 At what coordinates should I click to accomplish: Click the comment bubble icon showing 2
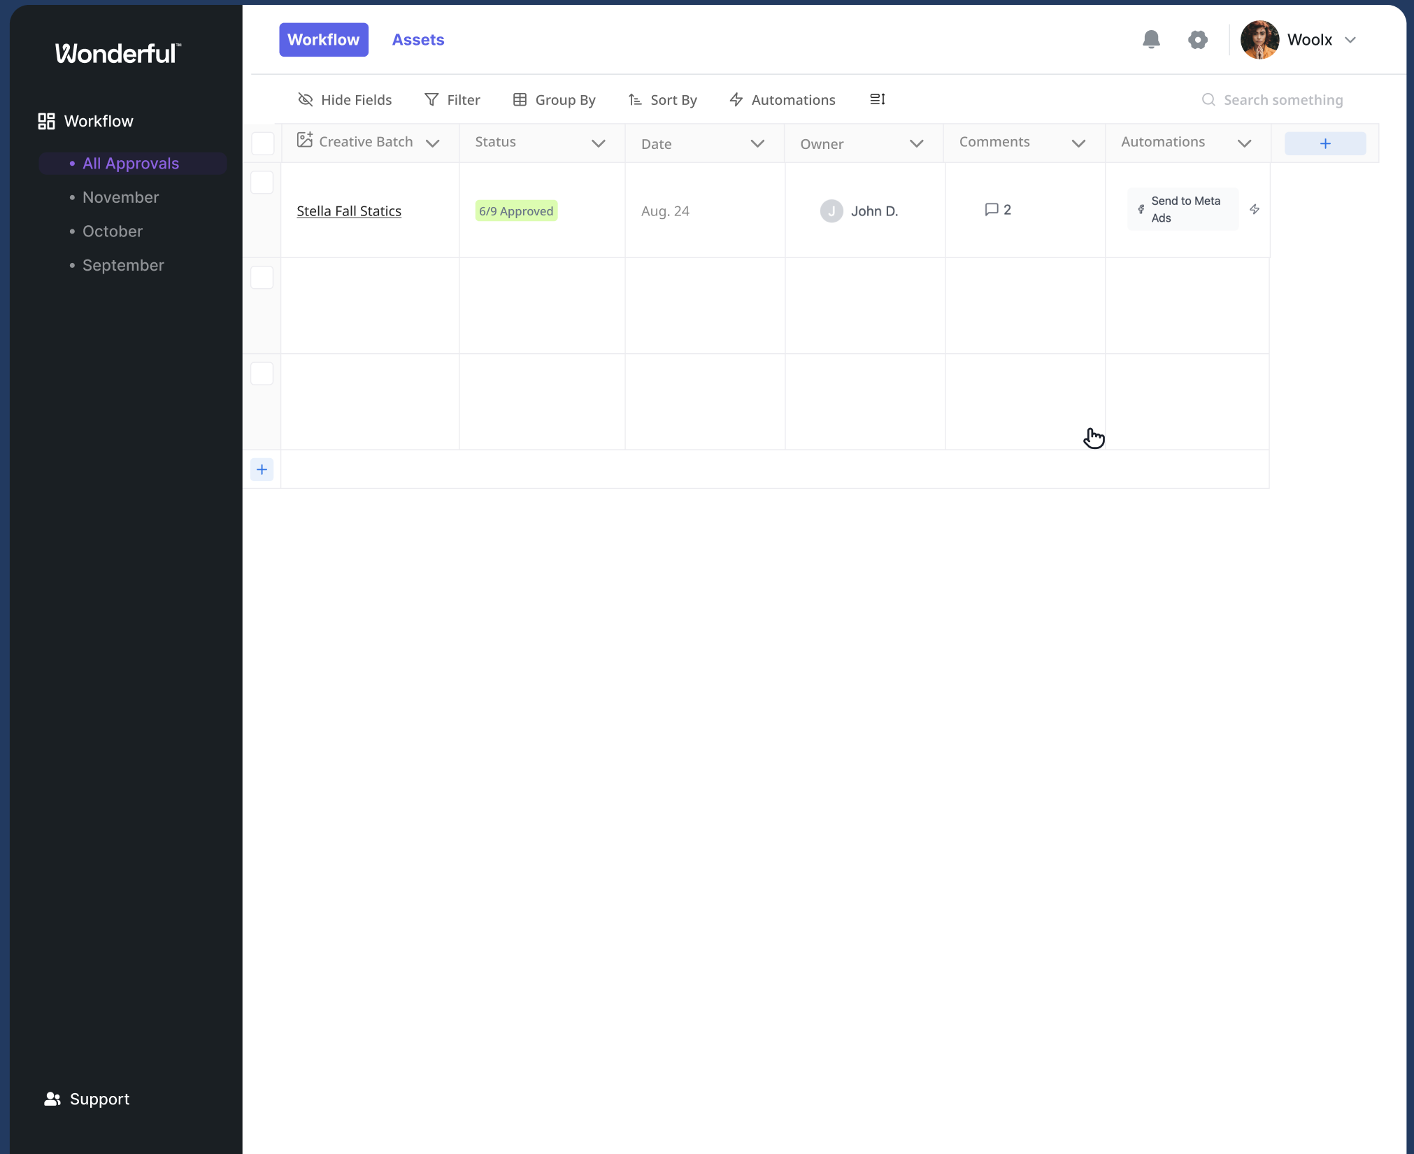(x=991, y=209)
